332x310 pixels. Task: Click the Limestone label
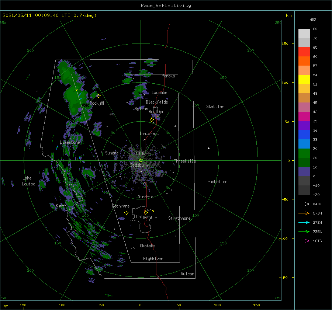pos(70,142)
